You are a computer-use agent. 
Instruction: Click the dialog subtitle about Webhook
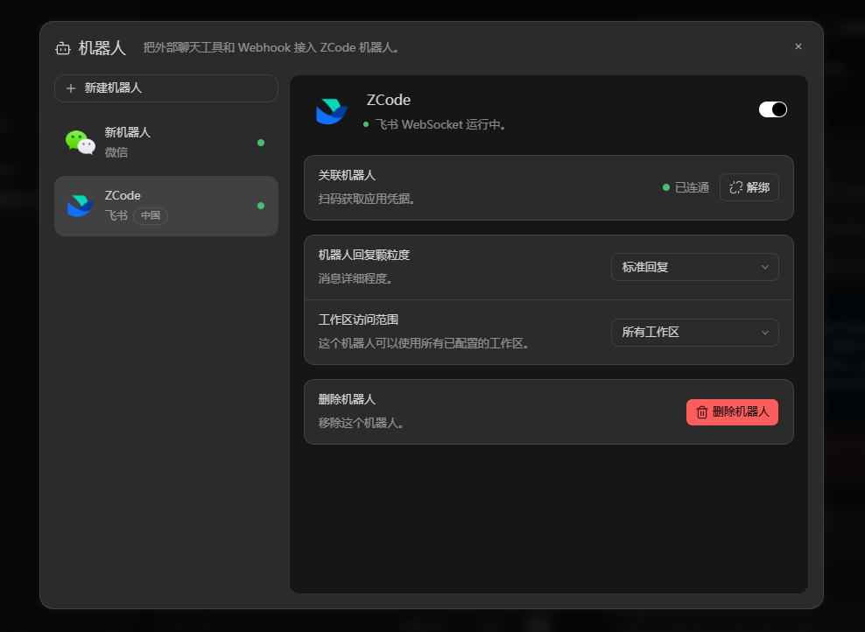click(271, 47)
